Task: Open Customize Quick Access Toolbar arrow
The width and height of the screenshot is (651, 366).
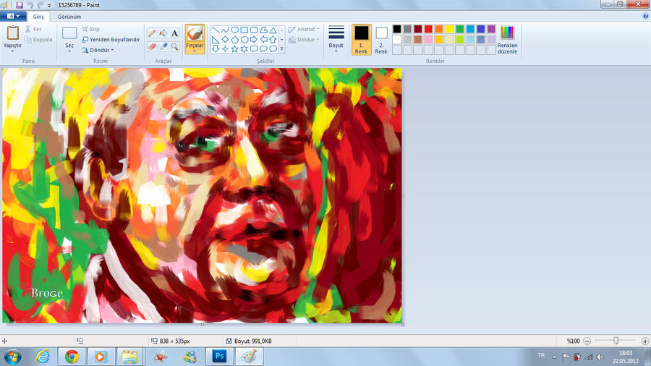Action: coord(49,5)
